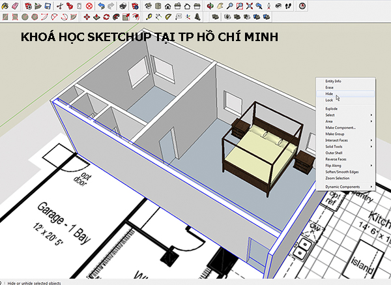The image size is (391, 285).
Task: Select the Paint Bucket tool
Action: click(5, 6)
